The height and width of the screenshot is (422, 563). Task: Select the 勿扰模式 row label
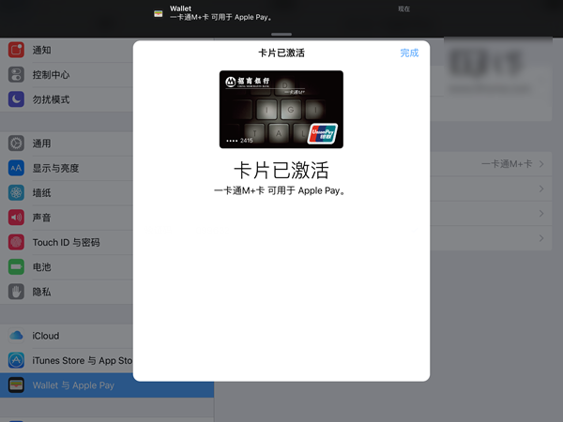(x=51, y=99)
